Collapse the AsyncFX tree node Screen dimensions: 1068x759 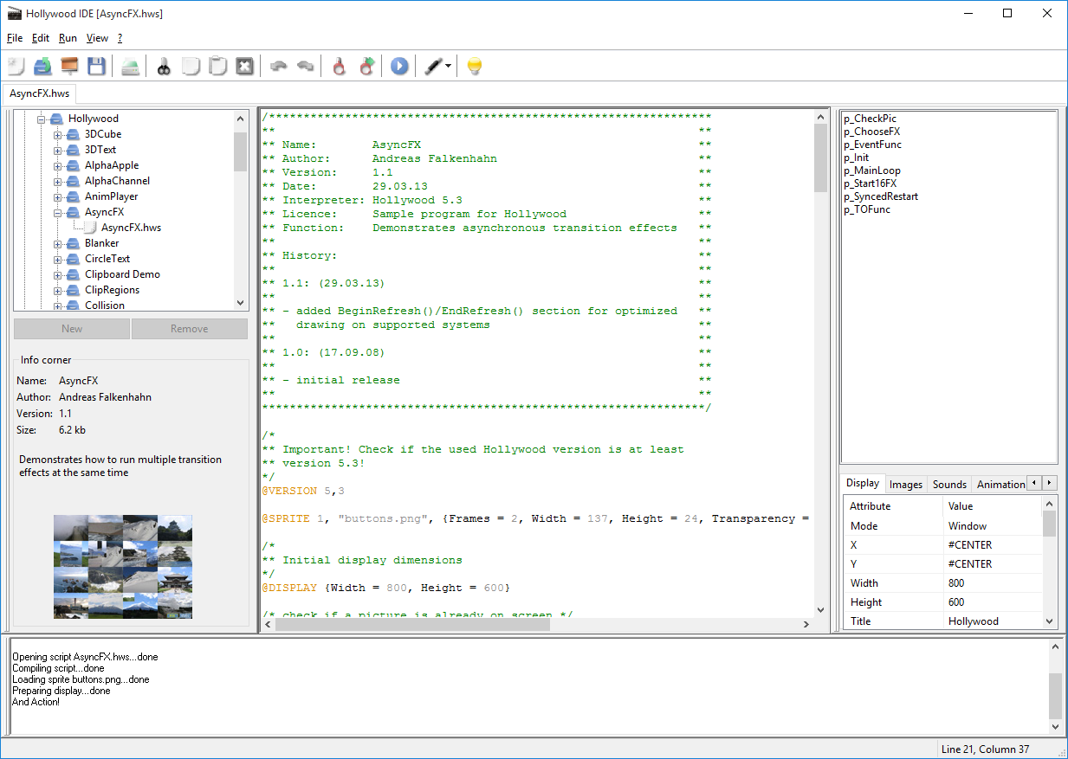pos(58,212)
